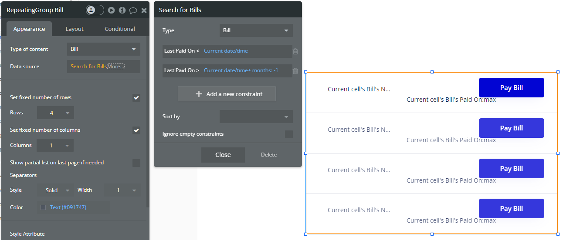Uncheck 'Set fixed number of columns'

click(136, 130)
